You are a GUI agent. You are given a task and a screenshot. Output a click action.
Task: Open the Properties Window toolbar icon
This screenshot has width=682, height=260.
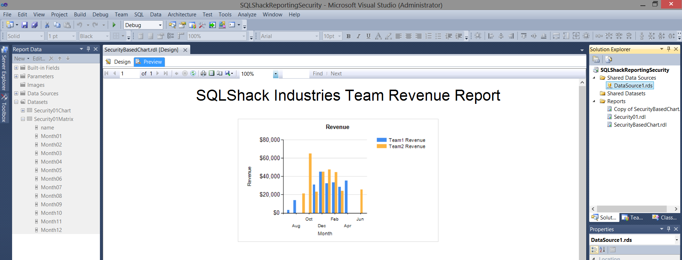pyautogui.click(x=182, y=25)
